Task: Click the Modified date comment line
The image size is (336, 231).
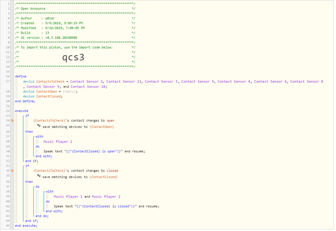Action: (x=75, y=28)
